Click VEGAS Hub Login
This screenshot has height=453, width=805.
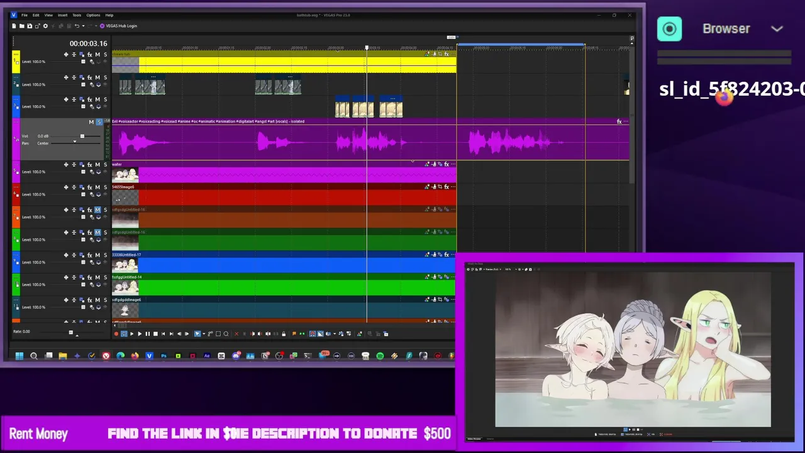tap(117, 26)
